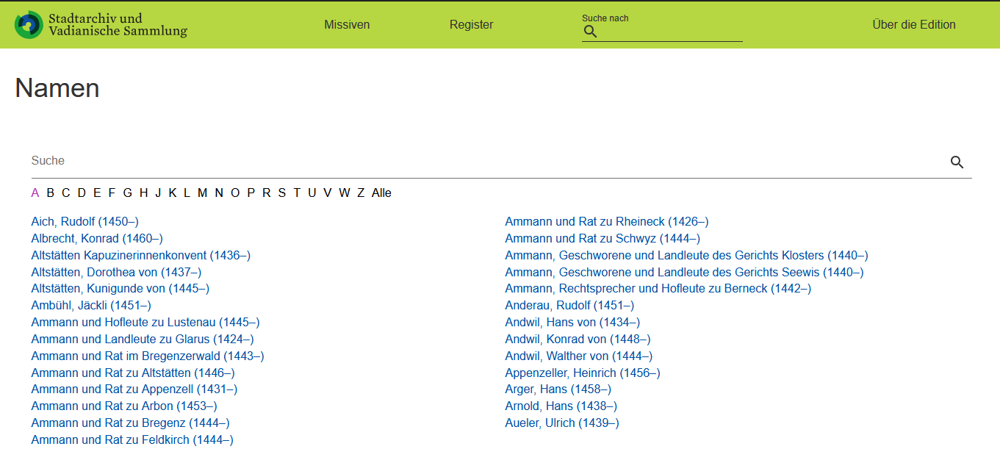Image resolution: width=1000 pixels, height=474 pixels.
Task: Select the letter M in the alphabet filter
Action: coord(202,193)
